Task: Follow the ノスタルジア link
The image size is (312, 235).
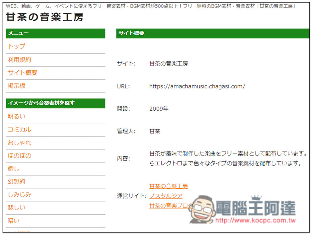Action: point(166,196)
